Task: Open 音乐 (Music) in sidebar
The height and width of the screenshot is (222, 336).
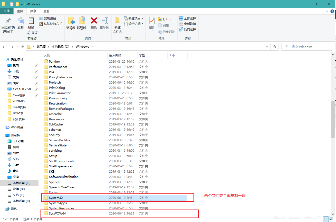Action: pos(16,171)
